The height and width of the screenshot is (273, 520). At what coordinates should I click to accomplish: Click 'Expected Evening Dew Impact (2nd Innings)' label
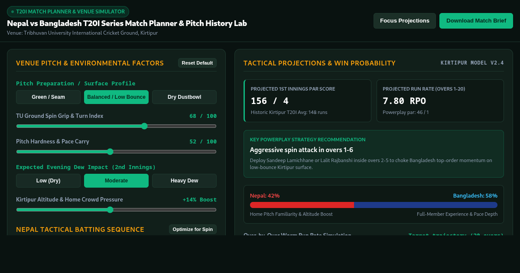pyautogui.click(x=86, y=167)
